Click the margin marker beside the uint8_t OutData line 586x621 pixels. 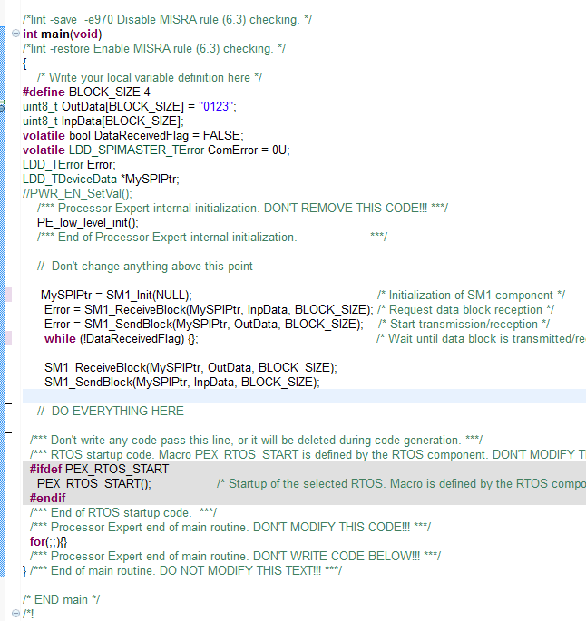click(2, 107)
